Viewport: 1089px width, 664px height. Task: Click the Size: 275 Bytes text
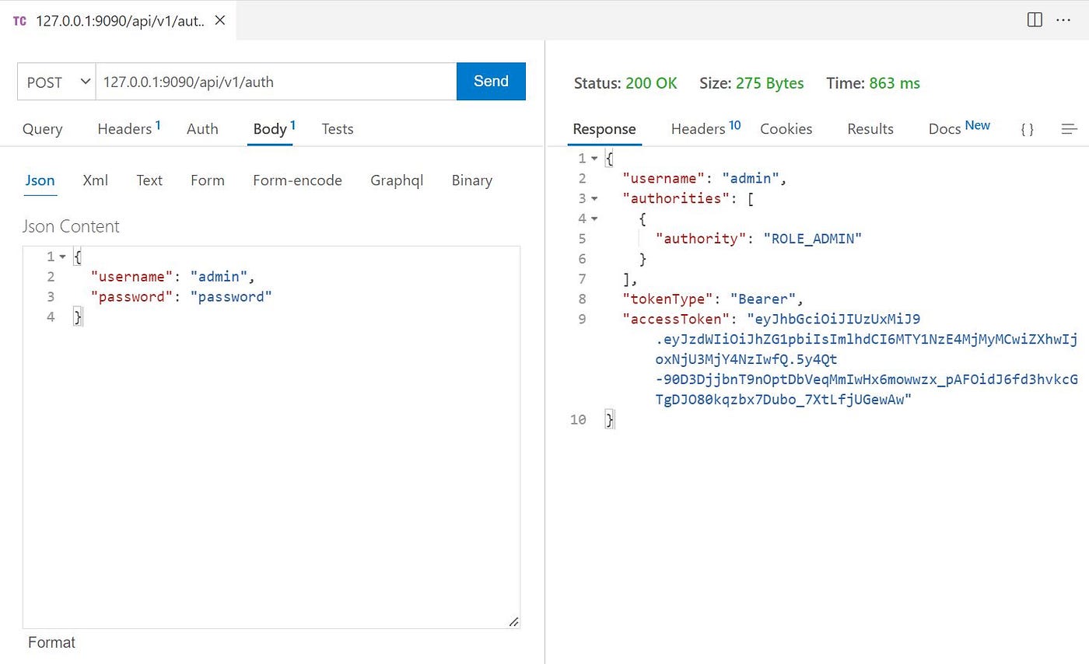752,83
